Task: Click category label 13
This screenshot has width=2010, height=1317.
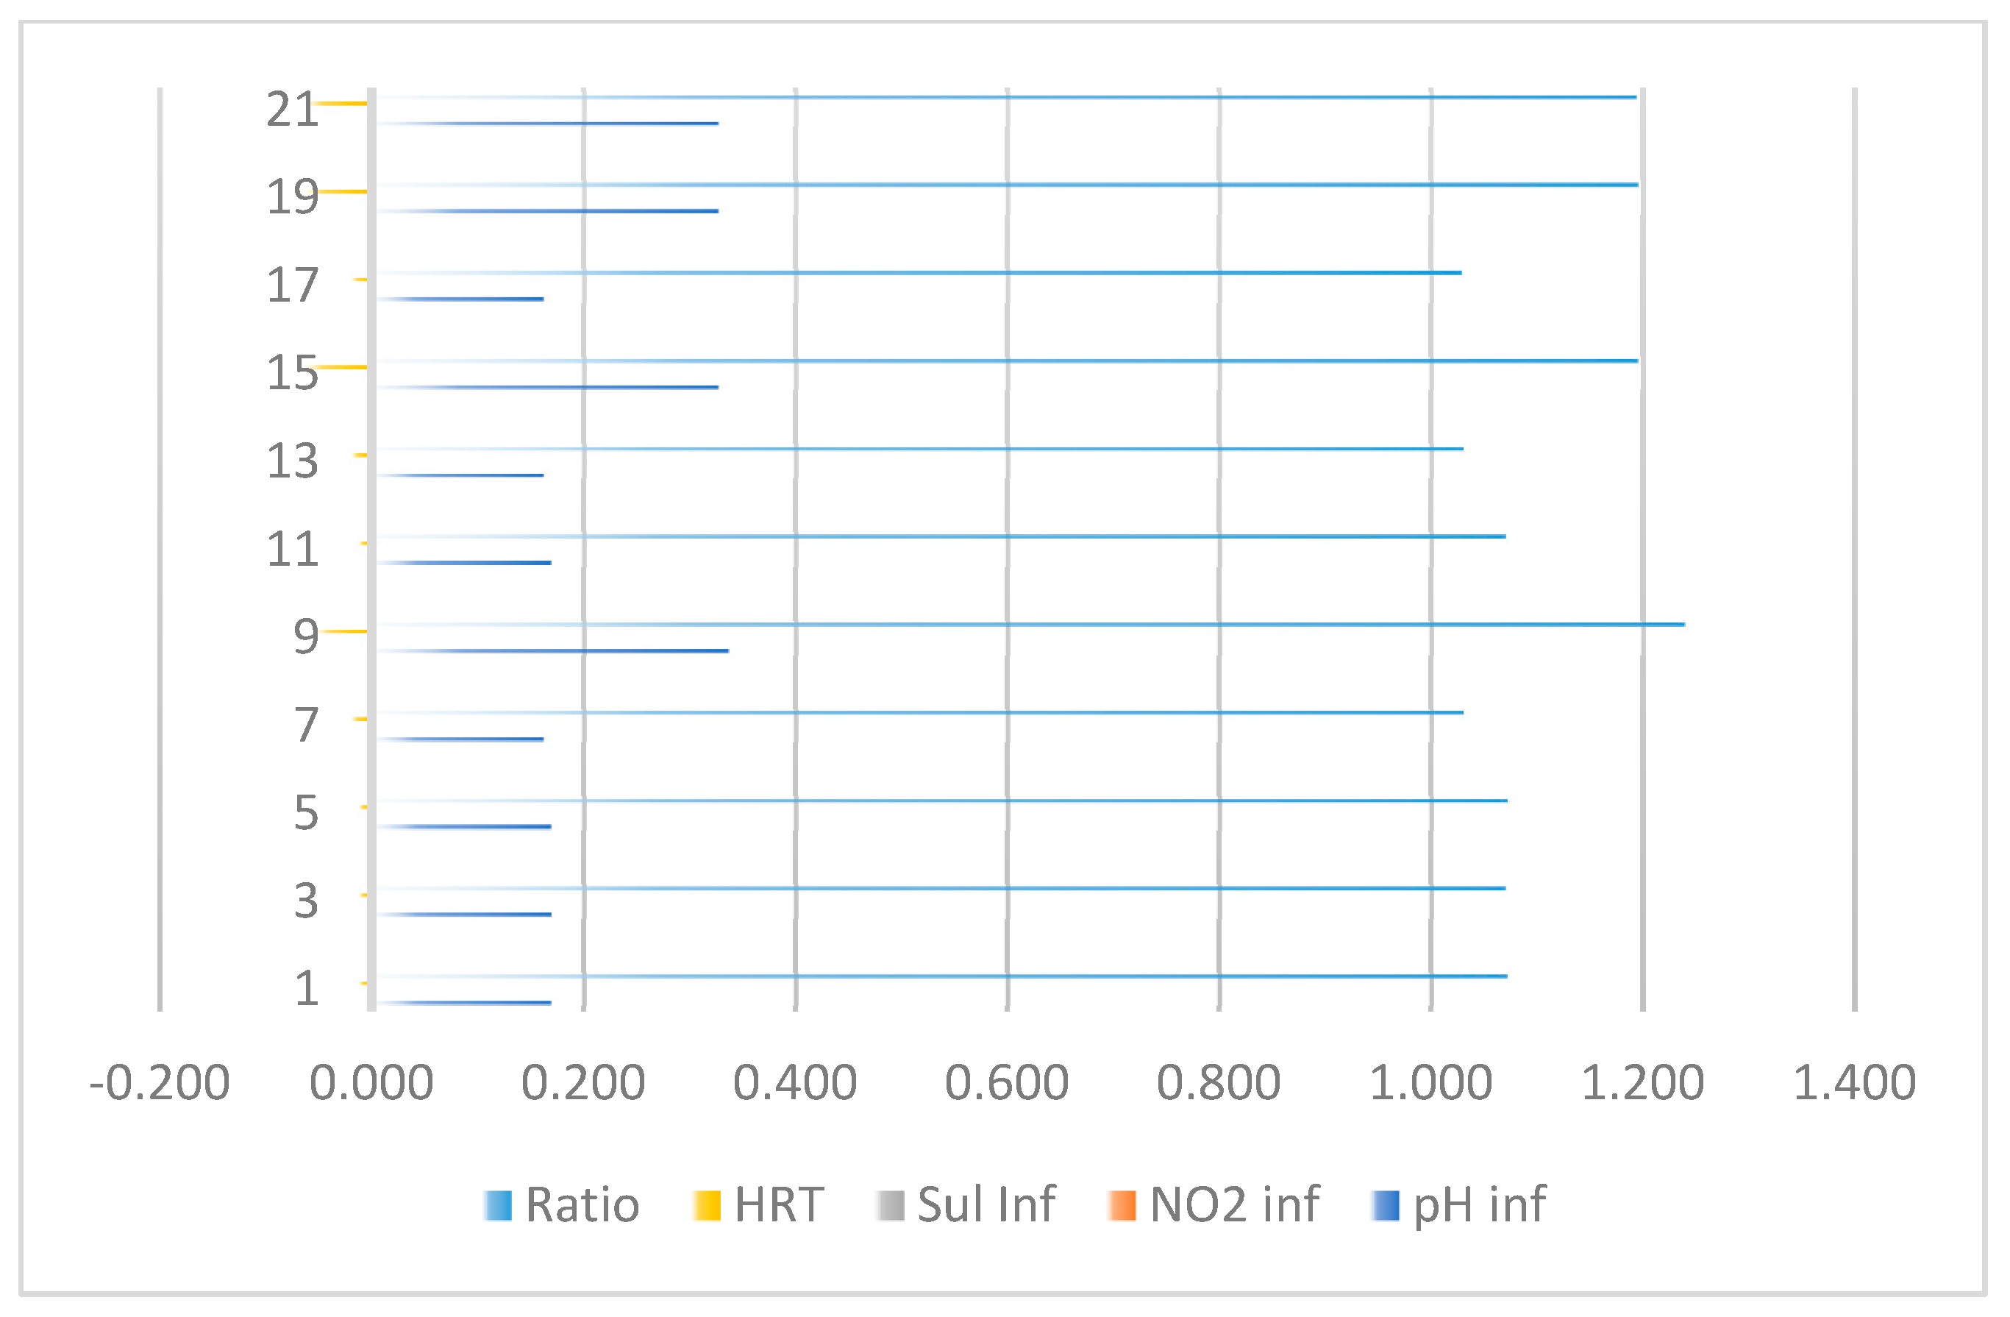Action: point(292,461)
